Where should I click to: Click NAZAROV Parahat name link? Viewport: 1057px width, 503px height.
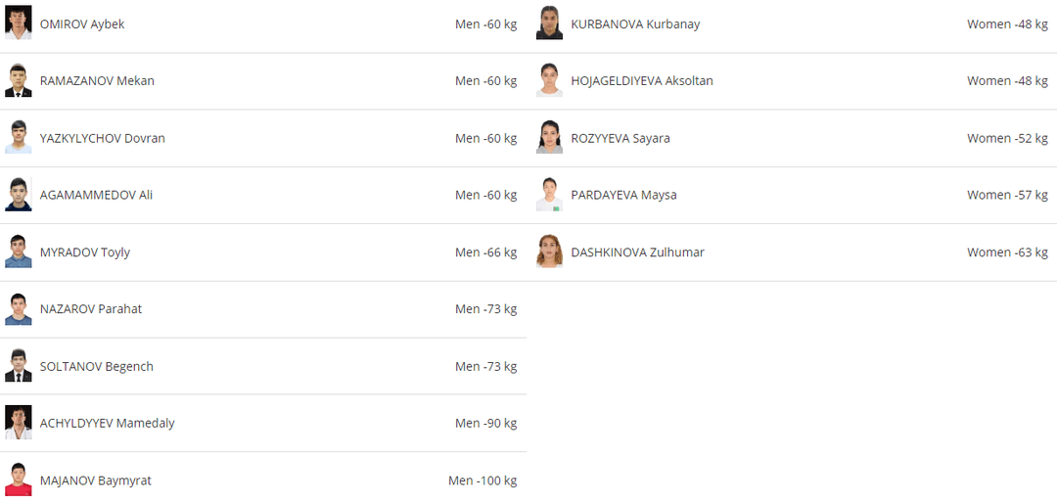(91, 309)
